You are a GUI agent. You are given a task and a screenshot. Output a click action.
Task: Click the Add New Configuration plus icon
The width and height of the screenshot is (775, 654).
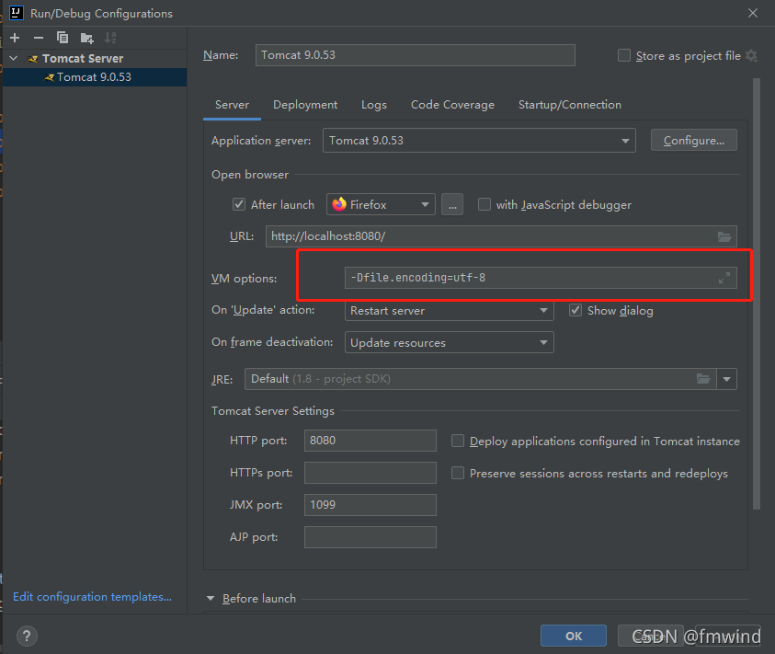pyautogui.click(x=15, y=38)
